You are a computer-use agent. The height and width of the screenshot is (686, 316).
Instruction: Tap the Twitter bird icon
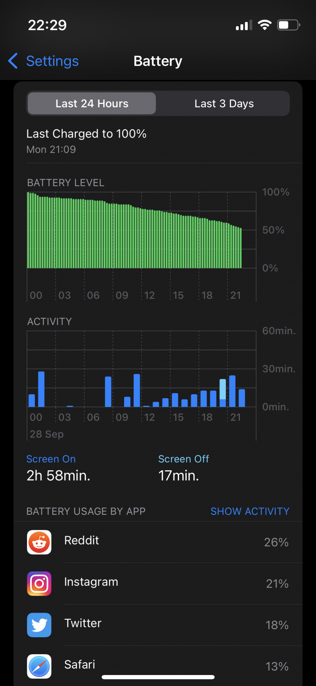39,625
